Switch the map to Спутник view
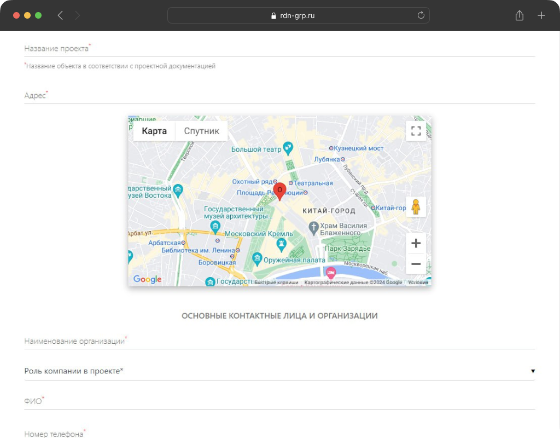This screenshot has height=438, width=560. pos(201,131)
